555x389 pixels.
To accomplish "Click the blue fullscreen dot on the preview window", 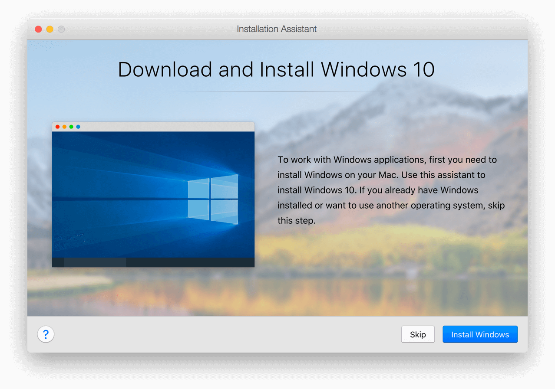I will (78, 127).
